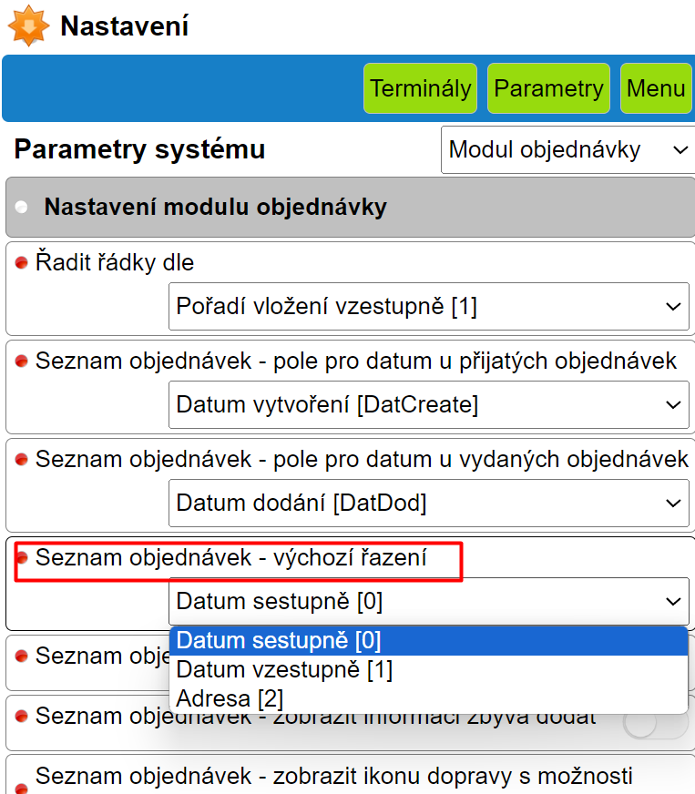Pick Adresa [2] in the dropdown list
The image size is (695, 794).
pos(428,698)
